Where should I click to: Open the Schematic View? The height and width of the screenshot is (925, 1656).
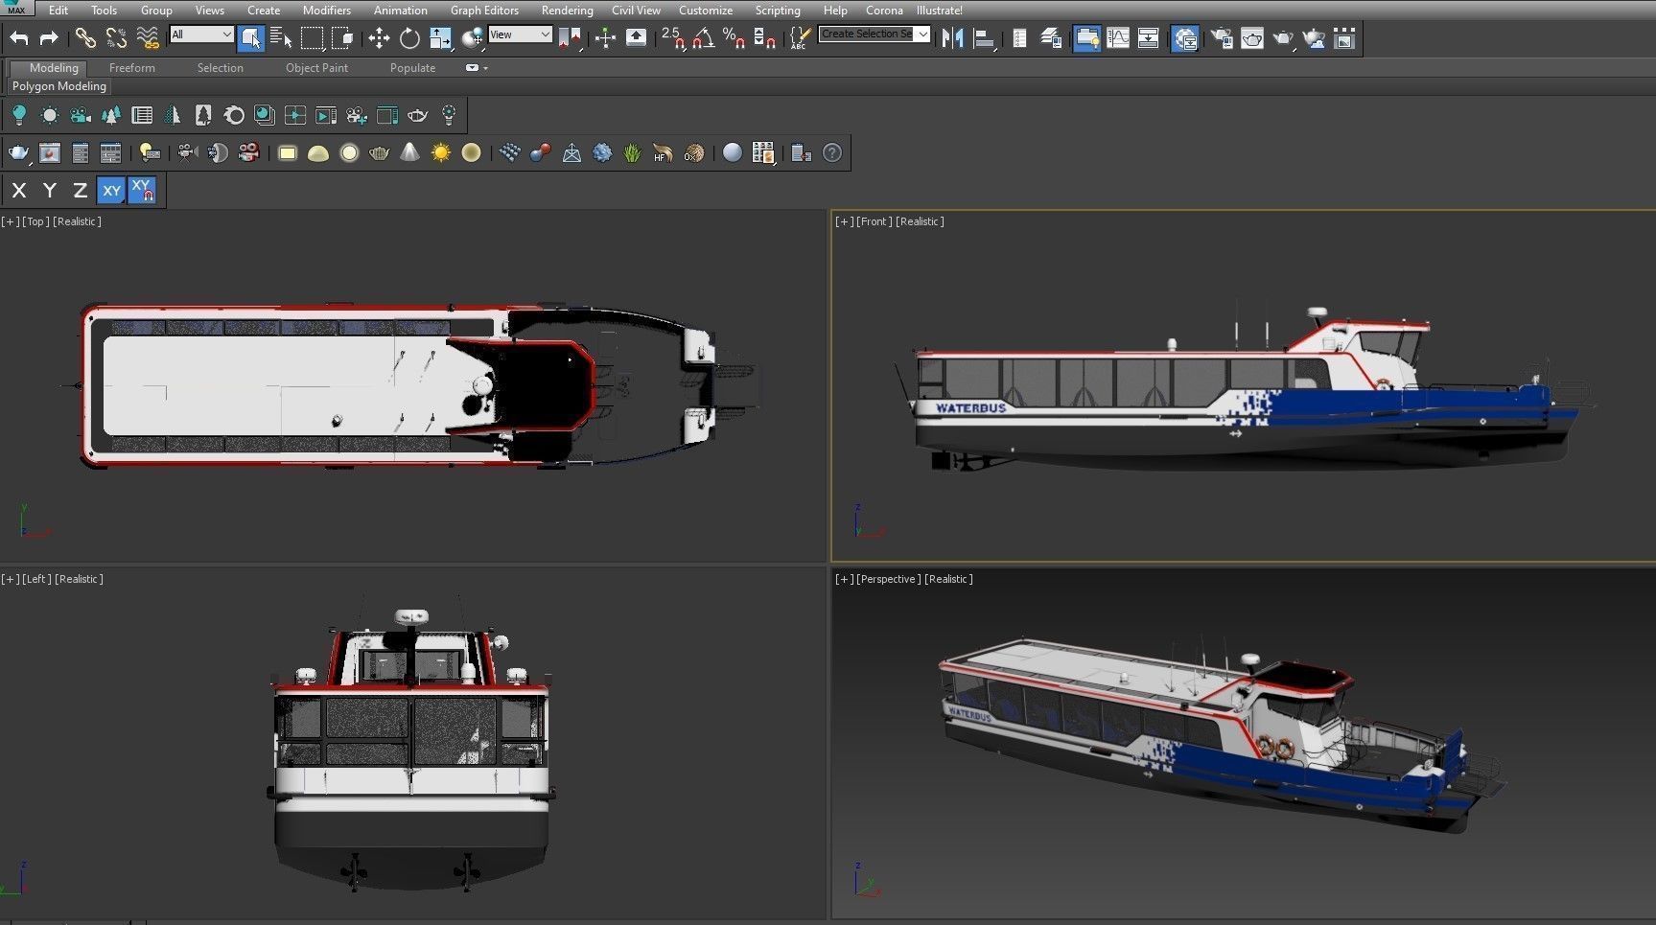[1149, 38]
